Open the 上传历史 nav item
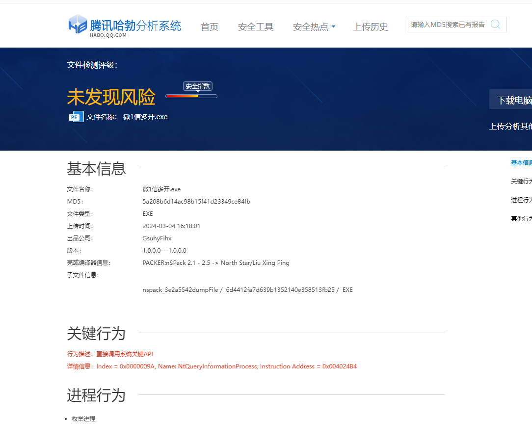 click(x=371, y=27)
